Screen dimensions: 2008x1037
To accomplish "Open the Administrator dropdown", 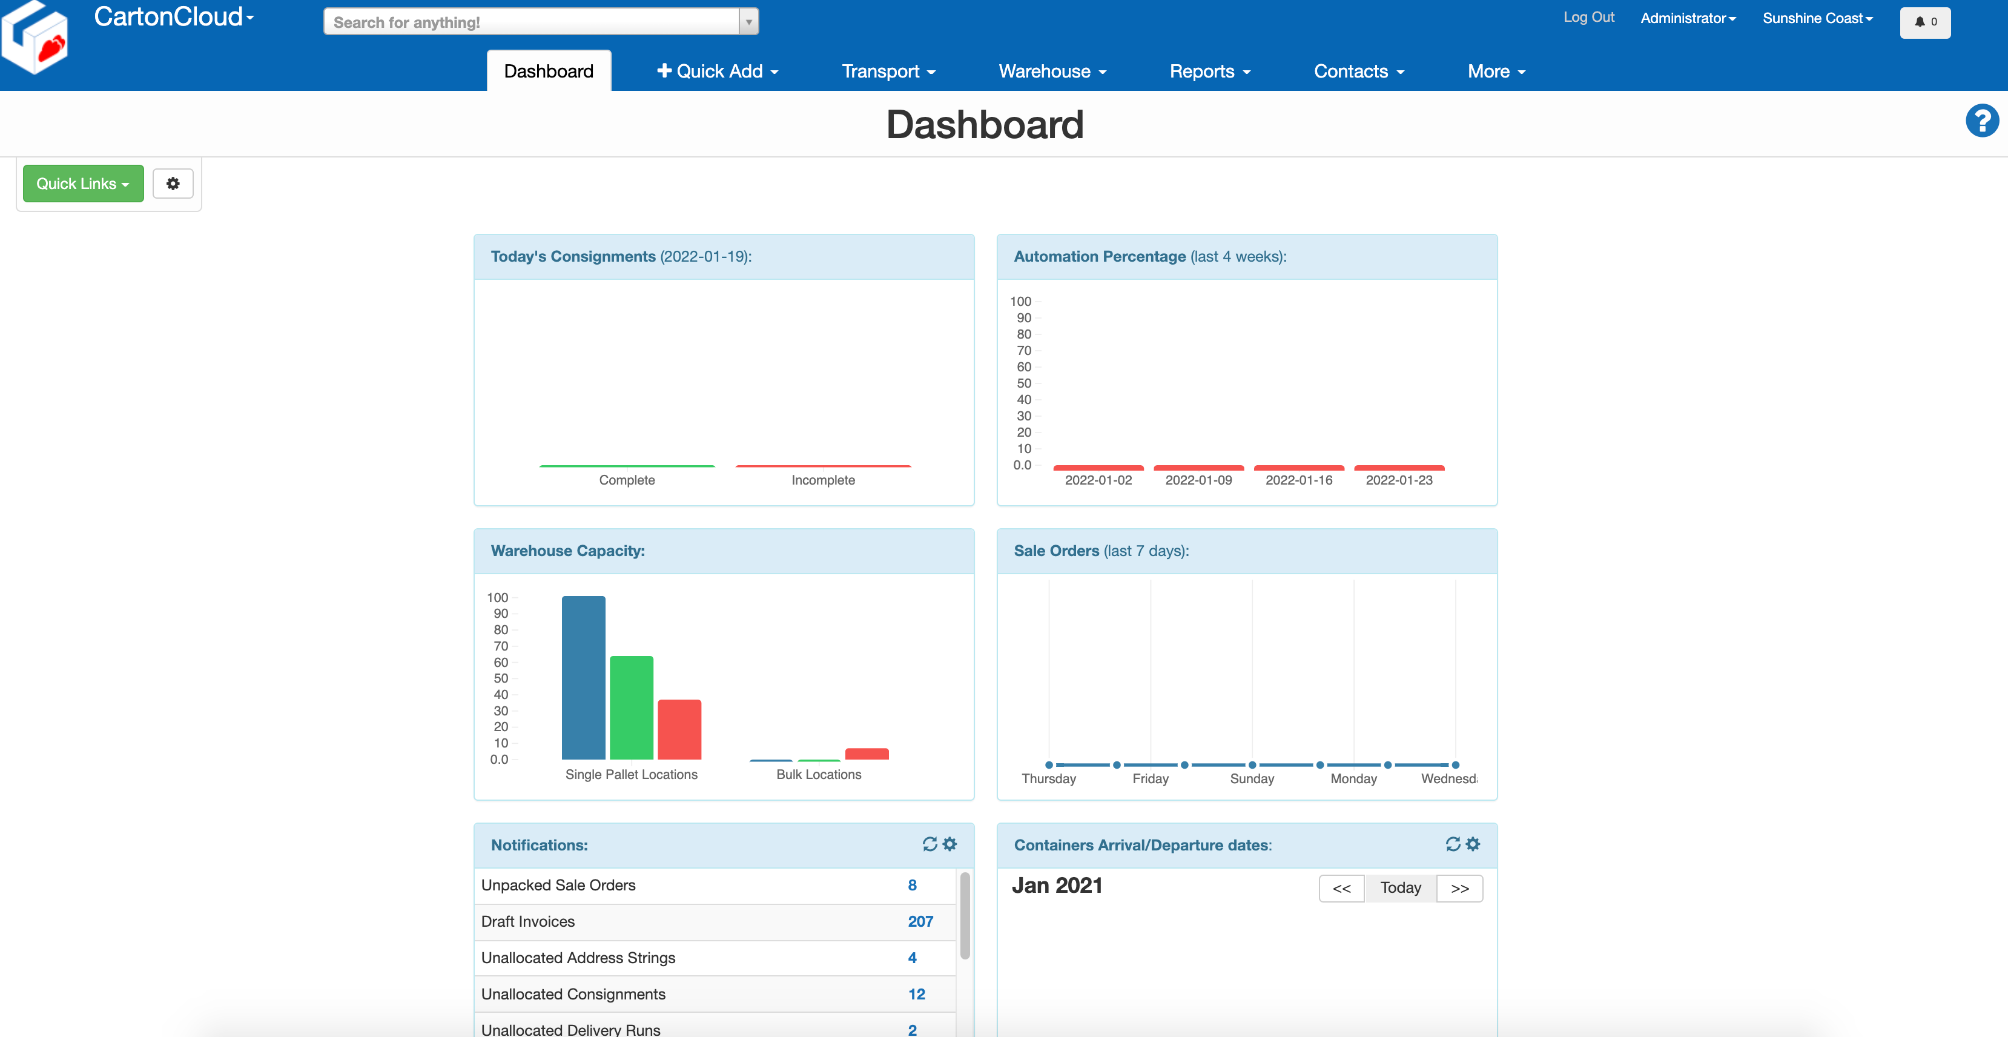I will click(1688, 18).
